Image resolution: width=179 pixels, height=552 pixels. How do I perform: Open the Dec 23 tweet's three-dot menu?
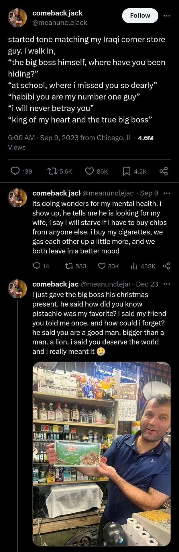tap(166, 284)
